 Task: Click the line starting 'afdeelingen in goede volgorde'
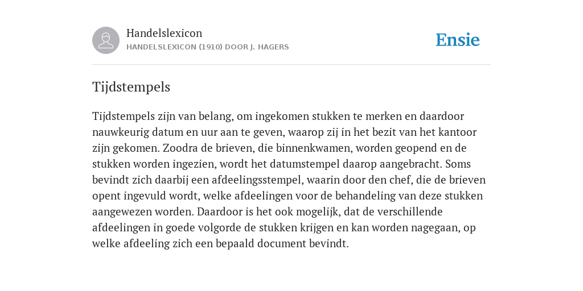[x=284, y=227]
